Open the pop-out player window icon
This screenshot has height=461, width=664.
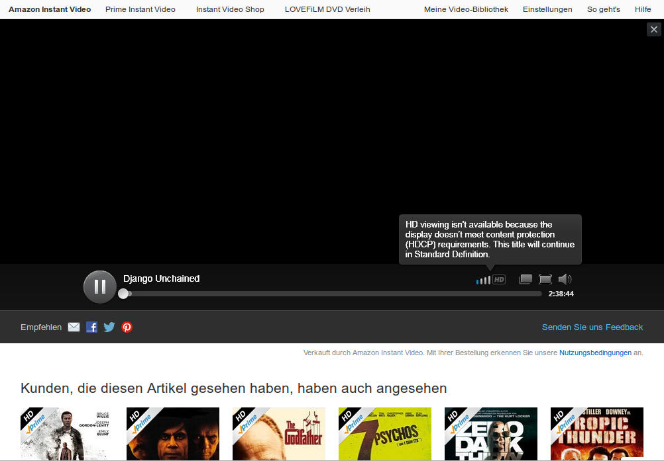526,279
